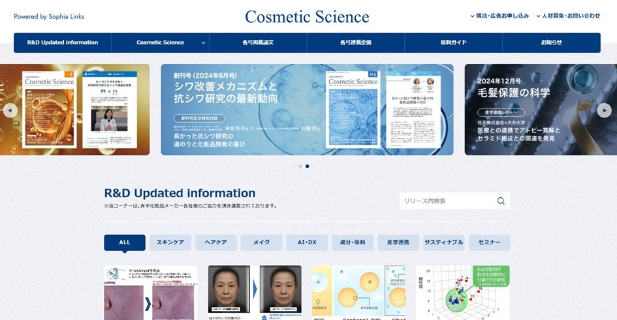This screenshot has height=320, width=617.
Task: Open 原料ガイド nav item
Action: click(453, 42)
